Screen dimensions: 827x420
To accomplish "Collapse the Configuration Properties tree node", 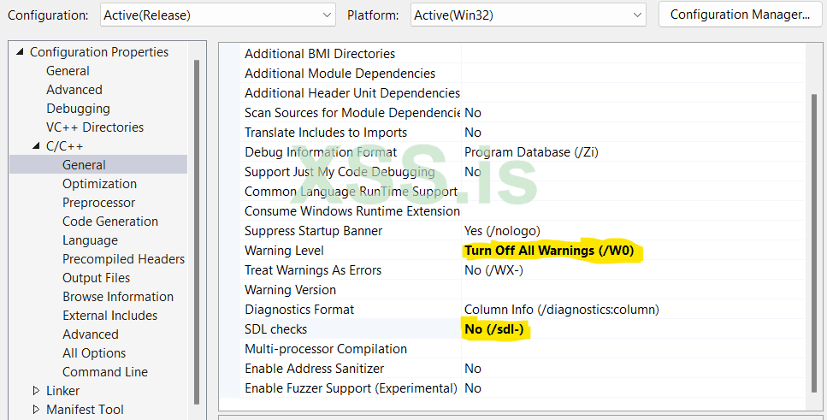I will 21,52.
